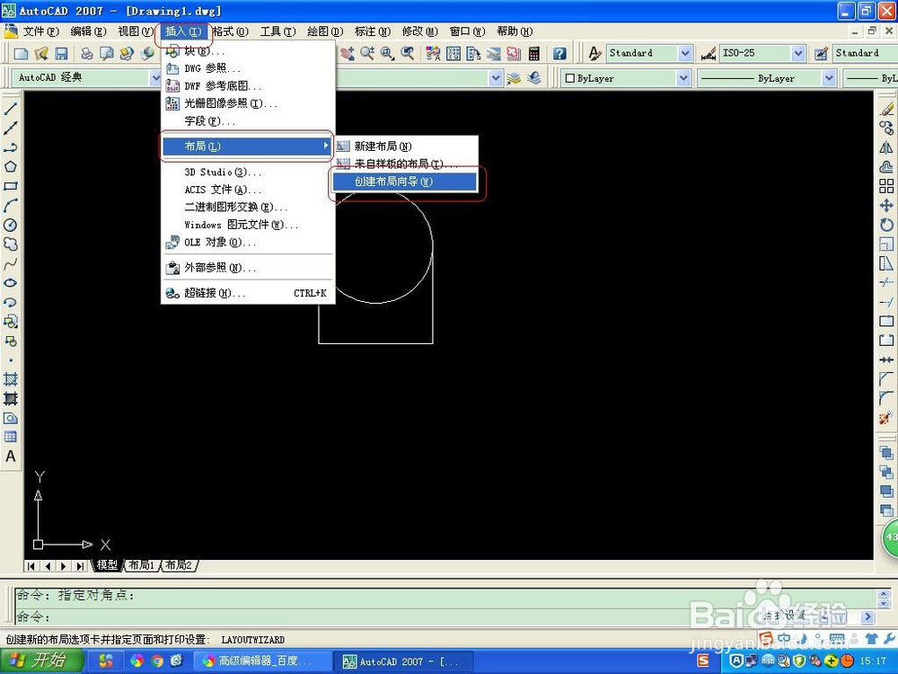
Task: Expand the 布局(L) submenu
Action: [x=248, y=146]
